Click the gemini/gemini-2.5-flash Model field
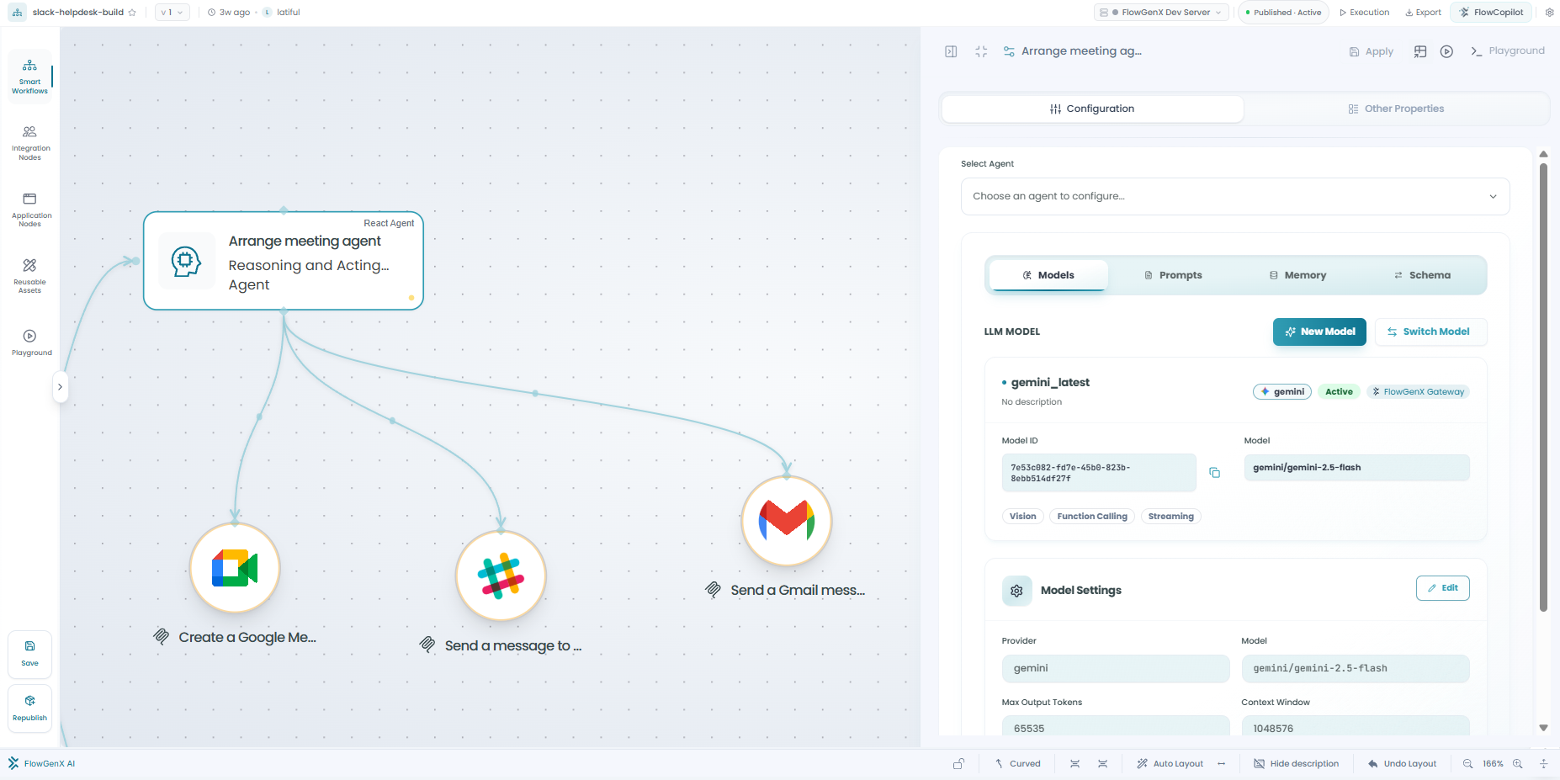 1356,468
